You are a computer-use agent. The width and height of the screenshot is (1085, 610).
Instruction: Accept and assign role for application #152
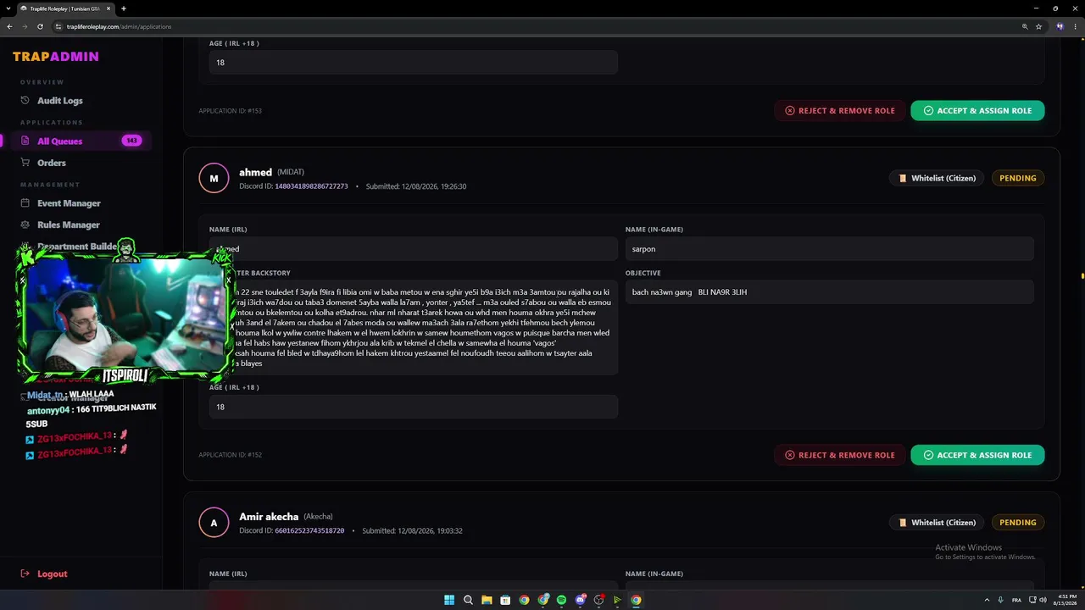pyautogui.click(x=977, y=455)
